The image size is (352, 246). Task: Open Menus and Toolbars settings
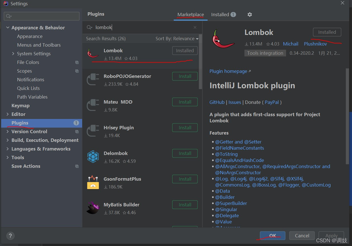(39, 45)
